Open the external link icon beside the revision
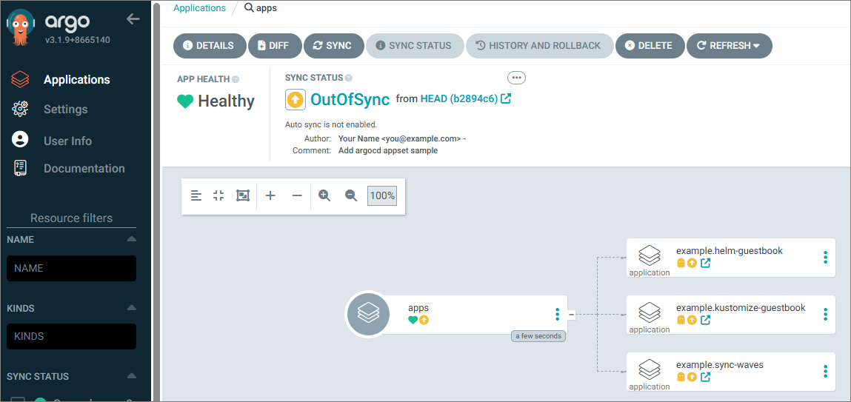Screen dimensions: 851x402 [x=505, y=98]
